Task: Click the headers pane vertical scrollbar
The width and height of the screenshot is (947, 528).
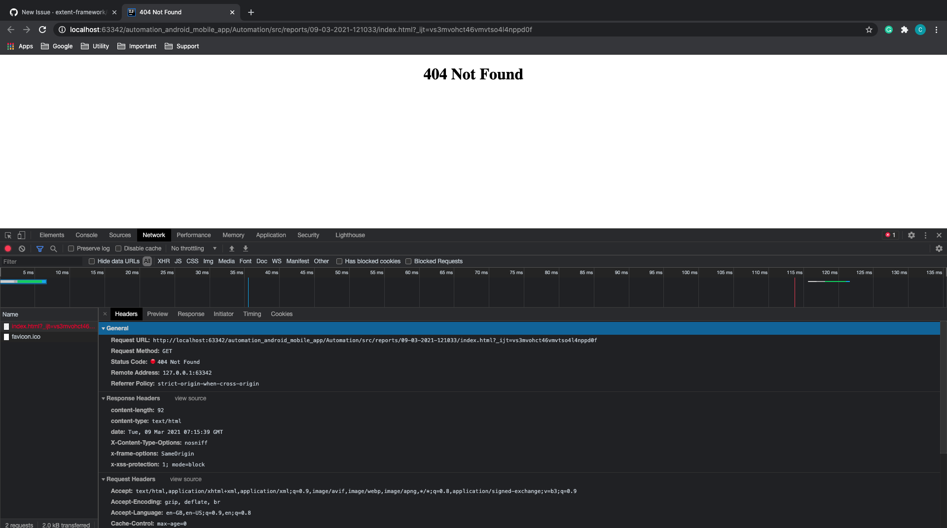Action: [944, 387]
